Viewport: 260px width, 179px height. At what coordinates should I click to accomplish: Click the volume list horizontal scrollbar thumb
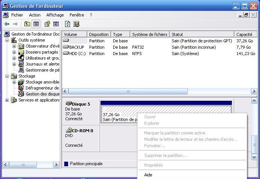pos(128,91)
